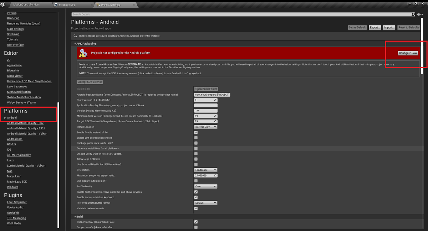The width and height of the screenshot is (428, 231).
Task: Uncheck Enable Gradle instead of Ant
Action: pyautogui.click(x=196, y=132)
